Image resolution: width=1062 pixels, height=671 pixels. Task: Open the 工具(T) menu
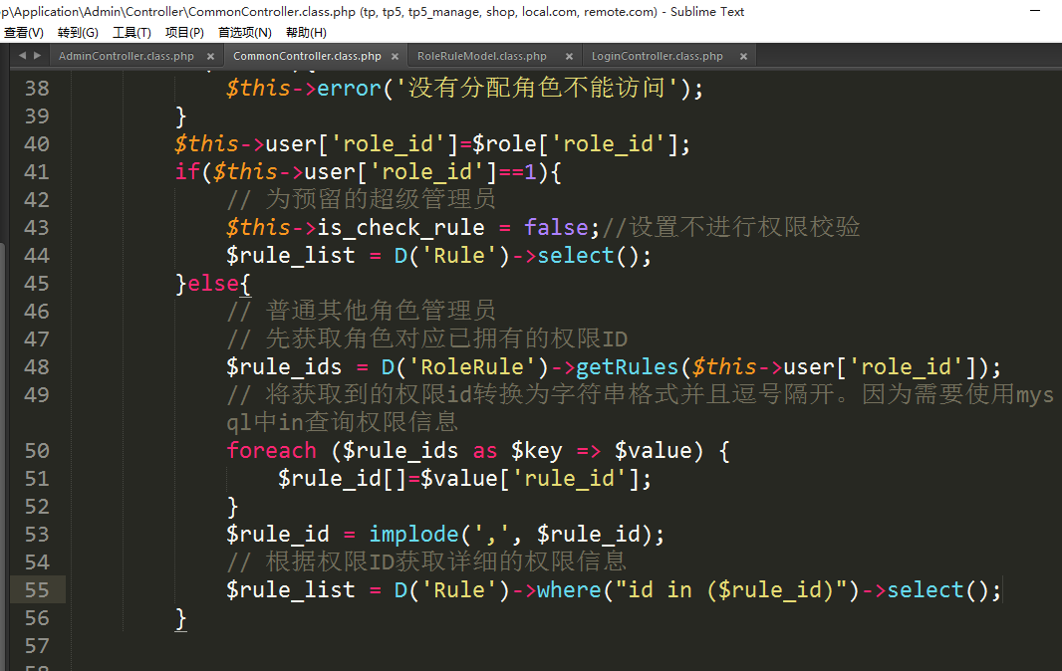(x=132, y=33)
